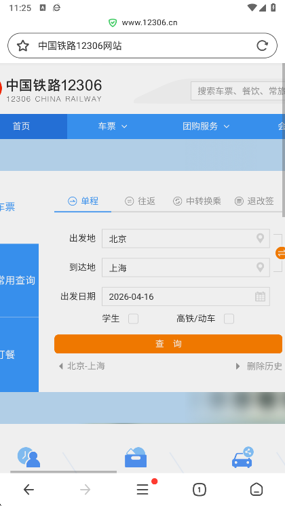Click the 删除历史 link
The height and width of the screenshot is (506, 285).
click(x=265, y=366)
